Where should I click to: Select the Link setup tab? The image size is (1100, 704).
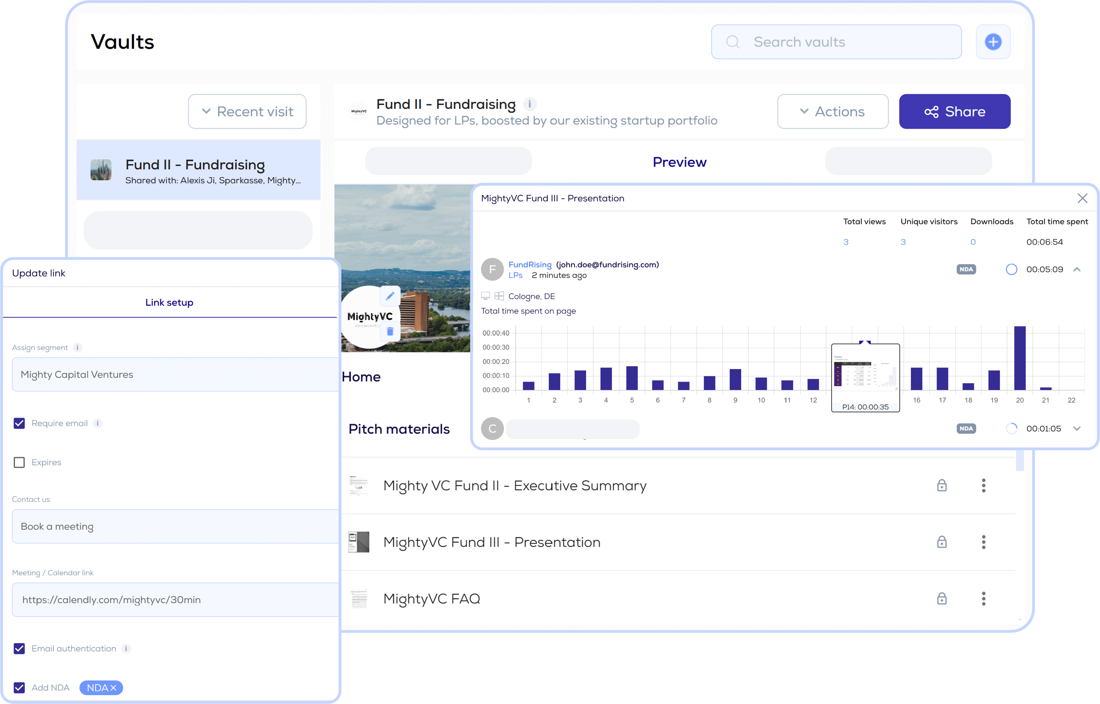pos(169,303)
